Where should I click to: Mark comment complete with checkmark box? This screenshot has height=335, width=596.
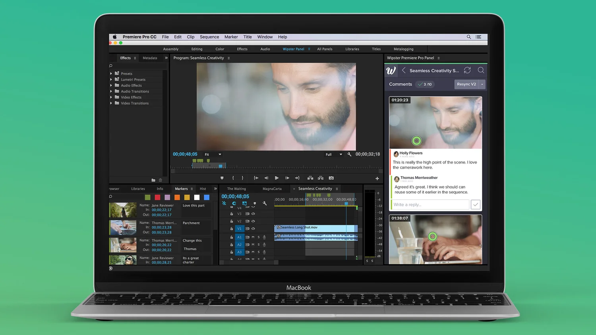tap(476, 204)
